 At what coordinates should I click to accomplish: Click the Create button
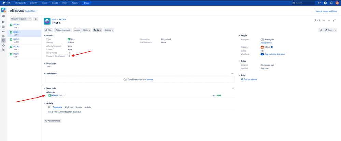(x=87, y=3)
